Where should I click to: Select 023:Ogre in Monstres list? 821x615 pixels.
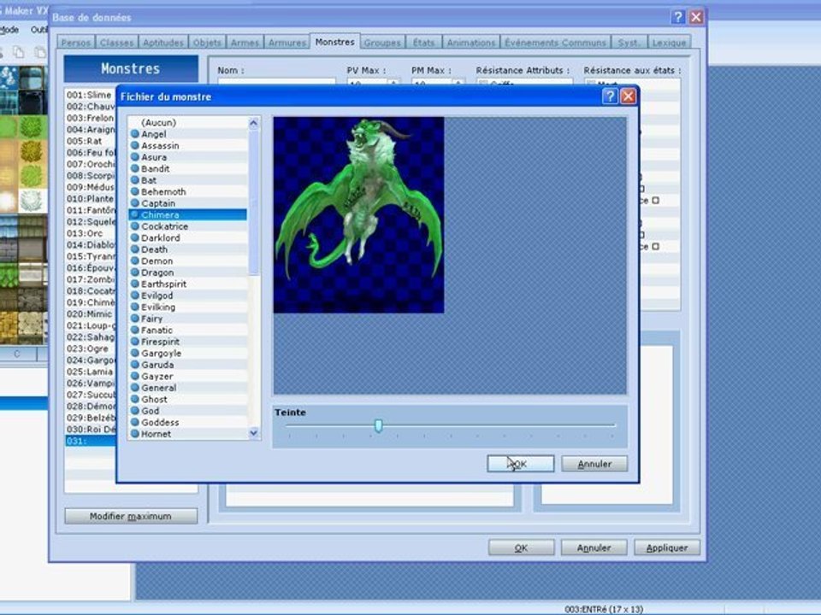coord(90,348)
